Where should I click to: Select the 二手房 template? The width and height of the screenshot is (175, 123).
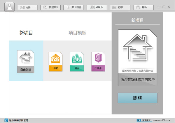pyautogui.click(x=98, y=62)
